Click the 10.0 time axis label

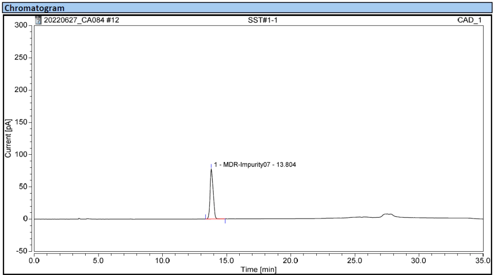tap(162, 261)
